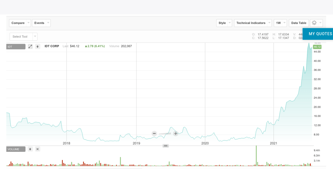Select the VOLUME panel label
This screenshot has width=333, height=169.
pyautogui.click(x=16, y=149)
